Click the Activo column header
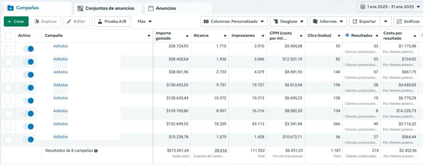Image resolution: width=423 pixels, height=165 pixels. (x=24, y=35)
